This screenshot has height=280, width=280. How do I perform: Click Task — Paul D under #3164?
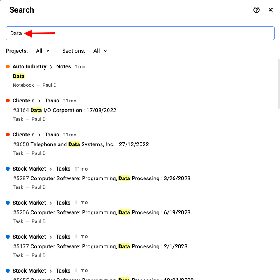pyautogui.click(x=29, y=119)
